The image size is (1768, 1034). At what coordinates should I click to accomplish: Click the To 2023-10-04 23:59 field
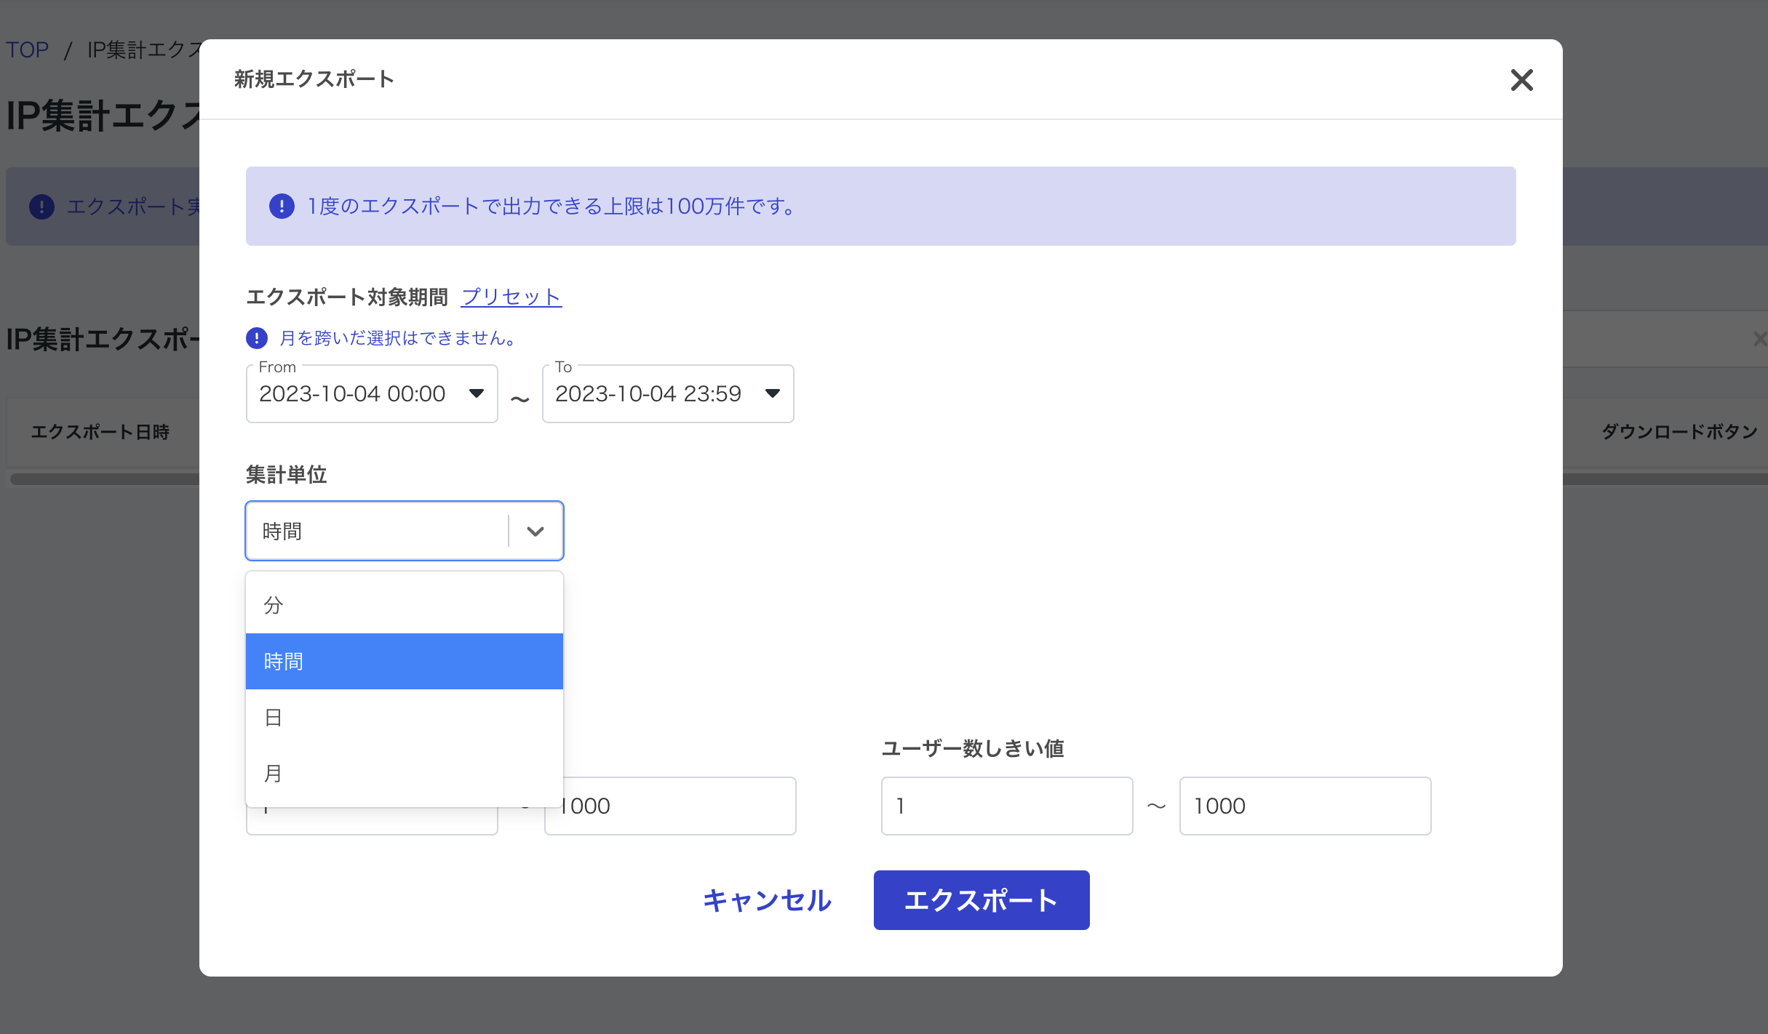click(648, 394)
